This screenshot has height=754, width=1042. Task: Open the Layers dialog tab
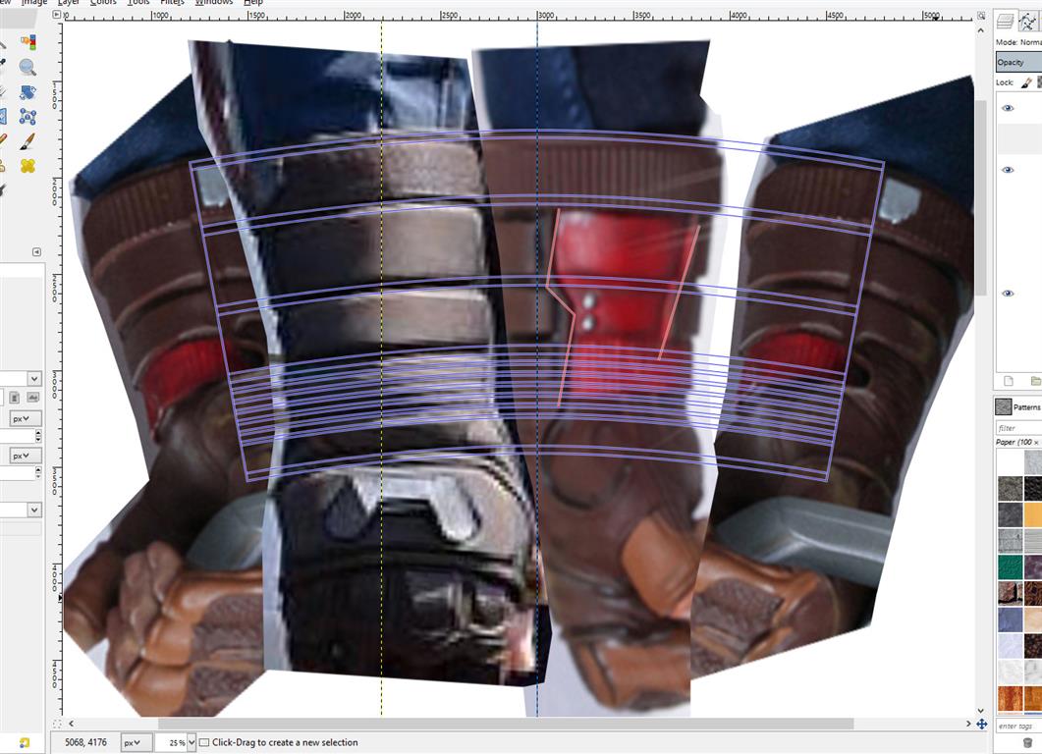click(1006, 22)
